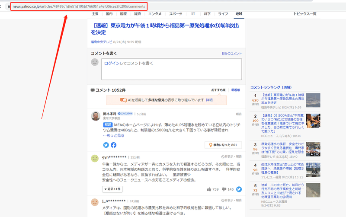Open article headline about 福島第一原発処理水
The image size is (346, 217).
click(165, 29)
